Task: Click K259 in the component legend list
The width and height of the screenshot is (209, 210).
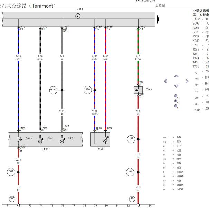Action: click(x=196, y=40)
